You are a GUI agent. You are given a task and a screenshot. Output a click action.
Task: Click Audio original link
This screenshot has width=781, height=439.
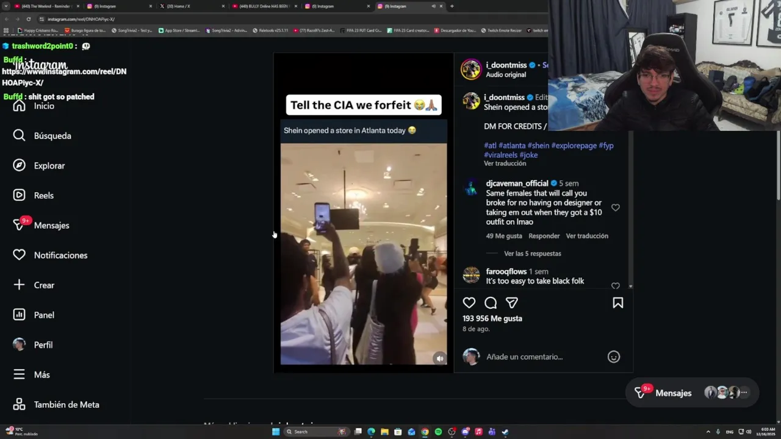pyautogui.click(x=506, y=74)
